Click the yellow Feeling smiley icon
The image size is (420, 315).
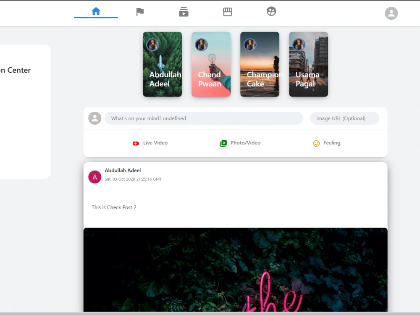pos(316,143)
